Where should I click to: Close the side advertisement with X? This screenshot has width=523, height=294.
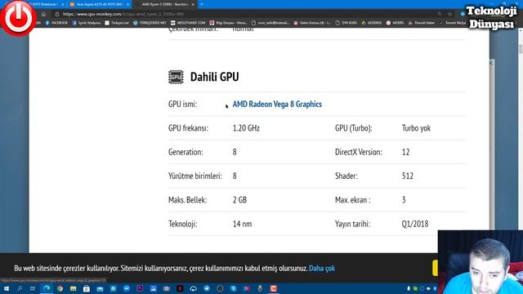pyautogui.click(x=491, y=63)
